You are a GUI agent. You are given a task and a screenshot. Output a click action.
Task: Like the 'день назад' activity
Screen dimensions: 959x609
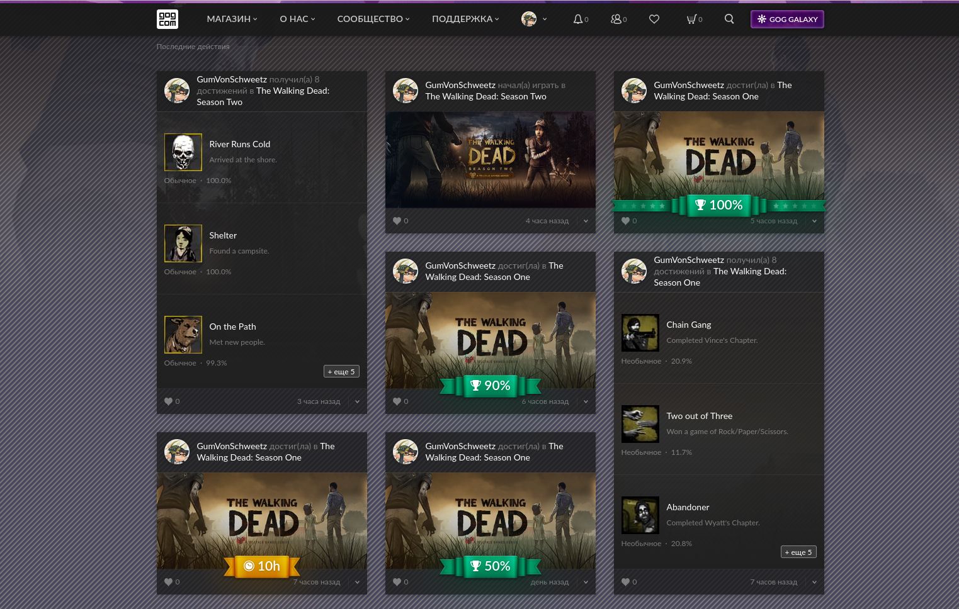pyautogui.click(x=397, y=582)
